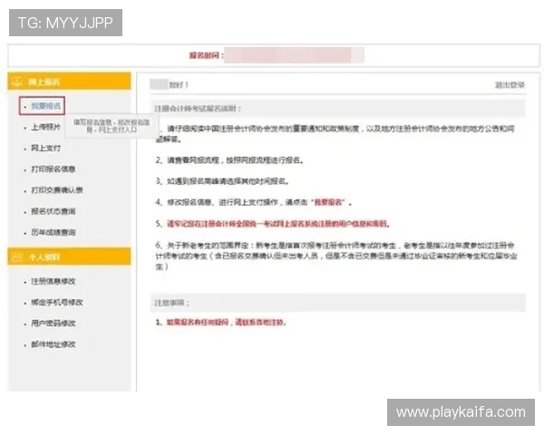Select 绑定手机号修改 link
Screen dimensions: 544x435
(57, 303)
